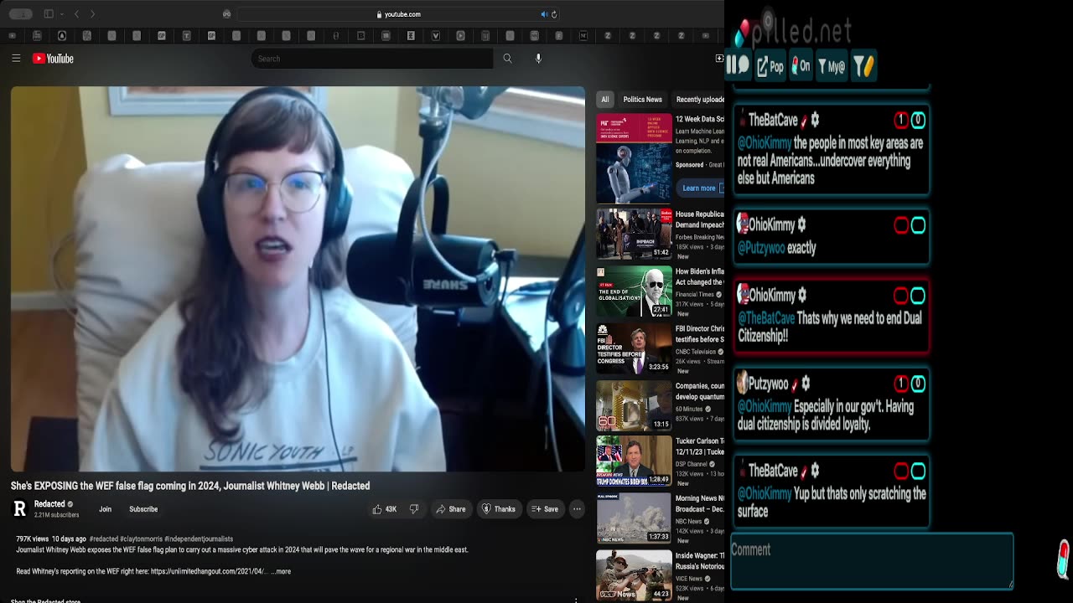The width and height of the screenshot is (1073, 603).
Task: Open gear on TheBatCave's 'scratching the surface' message
Action: (x=815, y=471)
